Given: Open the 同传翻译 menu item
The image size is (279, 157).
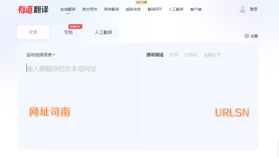Looking at the screenshot, I should pyautogui.click(x=111, y=9).
